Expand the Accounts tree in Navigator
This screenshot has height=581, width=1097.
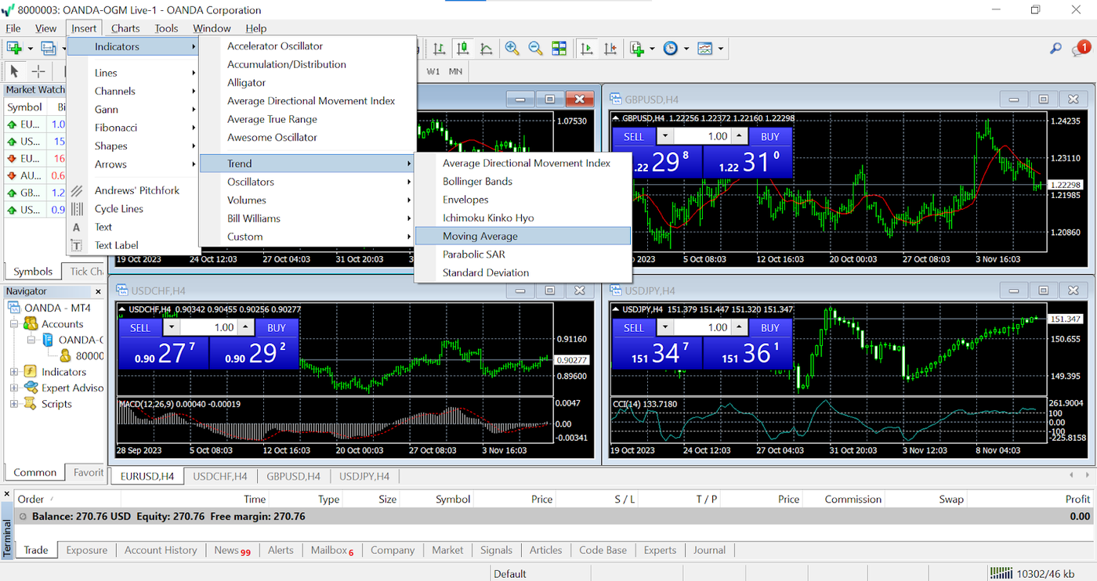16,323
